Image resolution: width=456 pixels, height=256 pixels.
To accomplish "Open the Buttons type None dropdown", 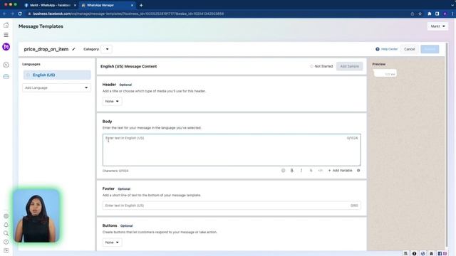I will (112, 242).
